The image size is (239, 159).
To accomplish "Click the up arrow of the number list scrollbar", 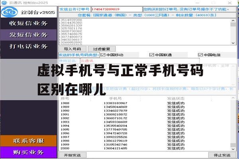I will [233, 21].
